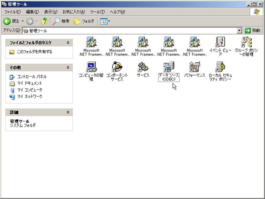Viewport: 265px width, 199px height.
Task: Go up one folder level
Action: (x=44, y=21)
